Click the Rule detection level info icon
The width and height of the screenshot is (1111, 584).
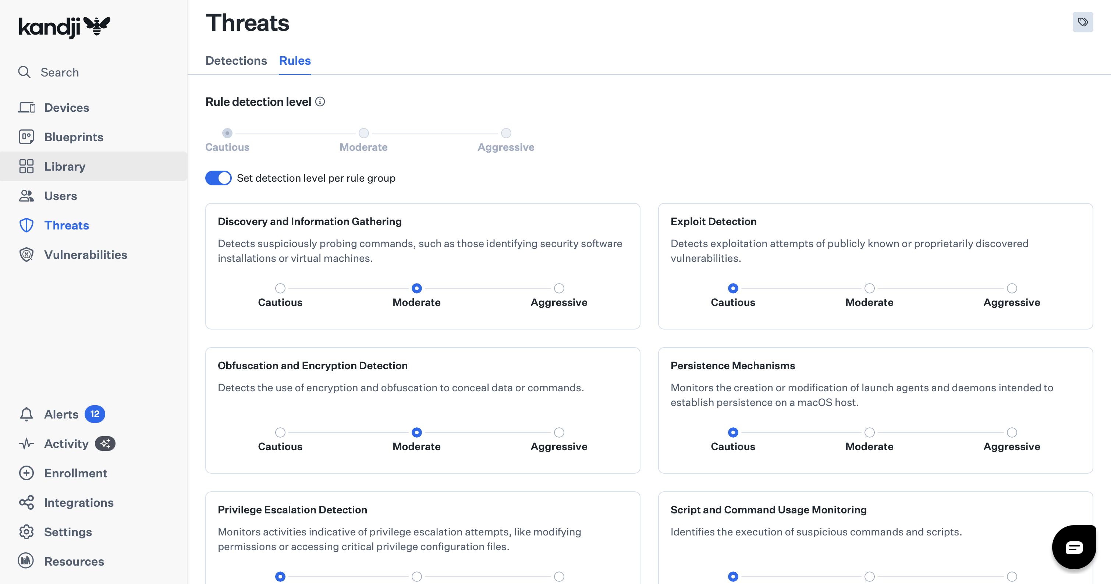click(x=320, y=102)
